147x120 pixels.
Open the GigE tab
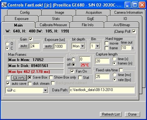pos(91,19)
